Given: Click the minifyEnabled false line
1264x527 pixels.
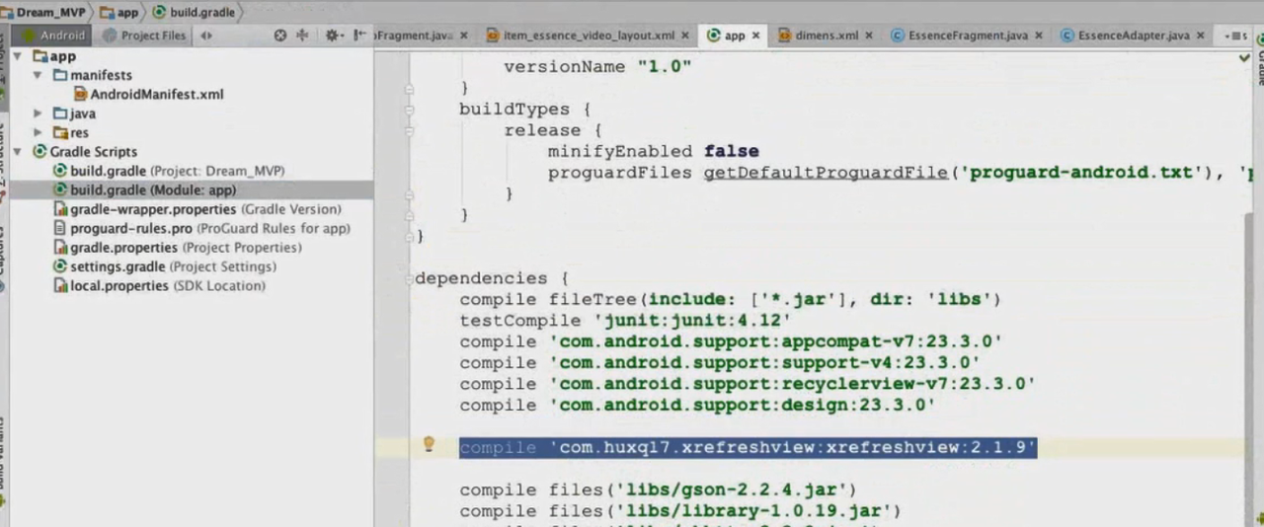Looking at the screenshot, I should click(x=654, y=151).
